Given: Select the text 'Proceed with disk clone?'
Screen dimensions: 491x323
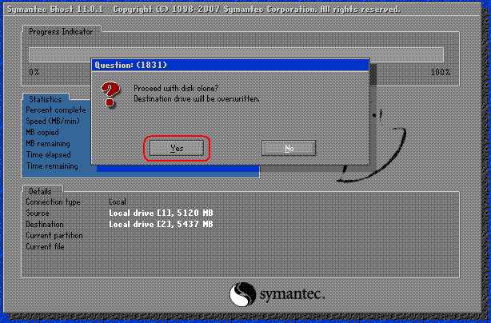Looking at the screenshot, I should [176, 88].
